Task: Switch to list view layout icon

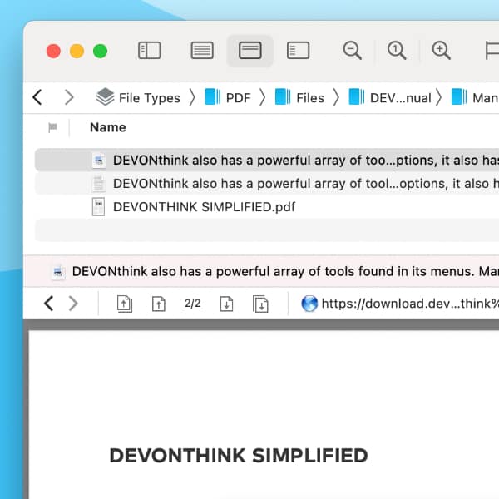Action: pos(202,50)
